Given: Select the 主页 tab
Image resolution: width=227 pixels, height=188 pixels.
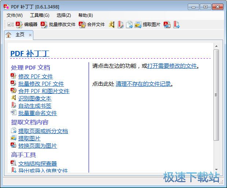Looking at the screenshot, I should point(19,35).
